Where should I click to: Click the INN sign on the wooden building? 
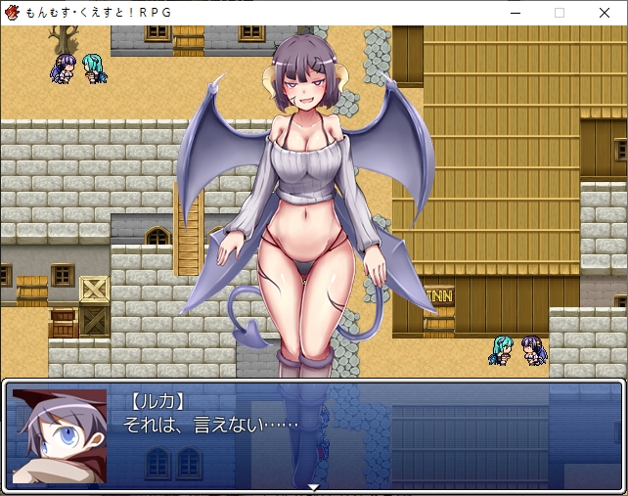[439, 296]
